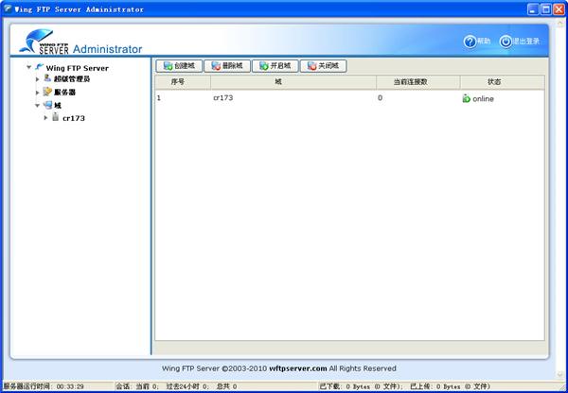Click the 会话 sessions status bar entry
This screenshot has width=568, height=393.
[x=176, y=386]
